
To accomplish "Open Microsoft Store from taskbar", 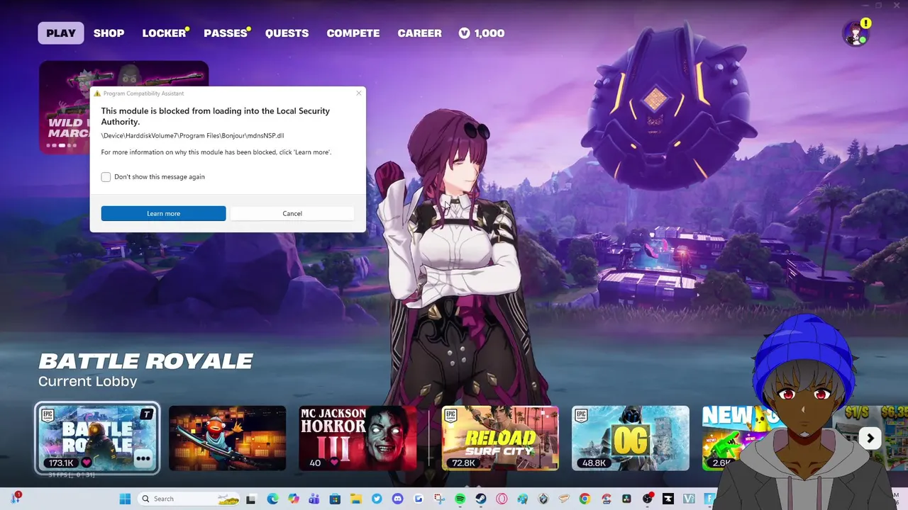I will [335, 499].
